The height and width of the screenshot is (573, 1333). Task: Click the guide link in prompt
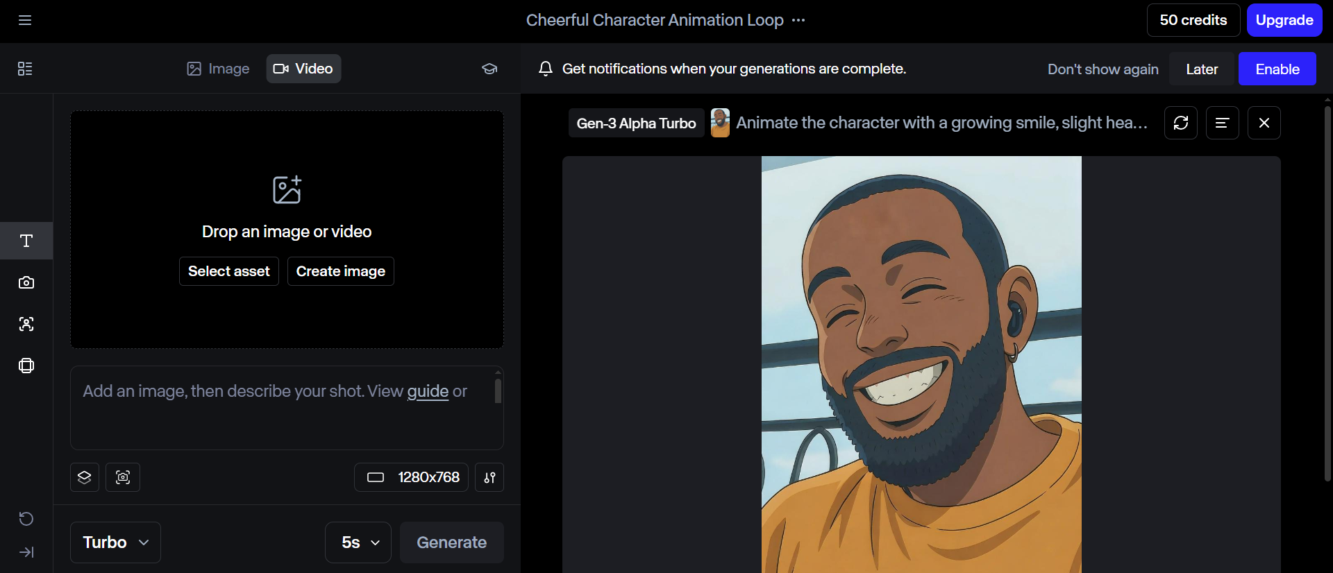(x=428, y=391)
